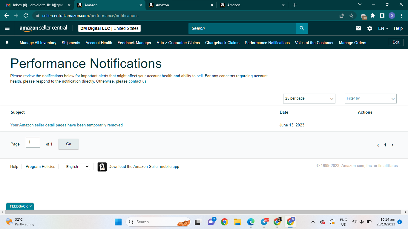Expand the EN language dropdown
The width and height of the screenshot is (408, 229).
click(x=383, y=28)
